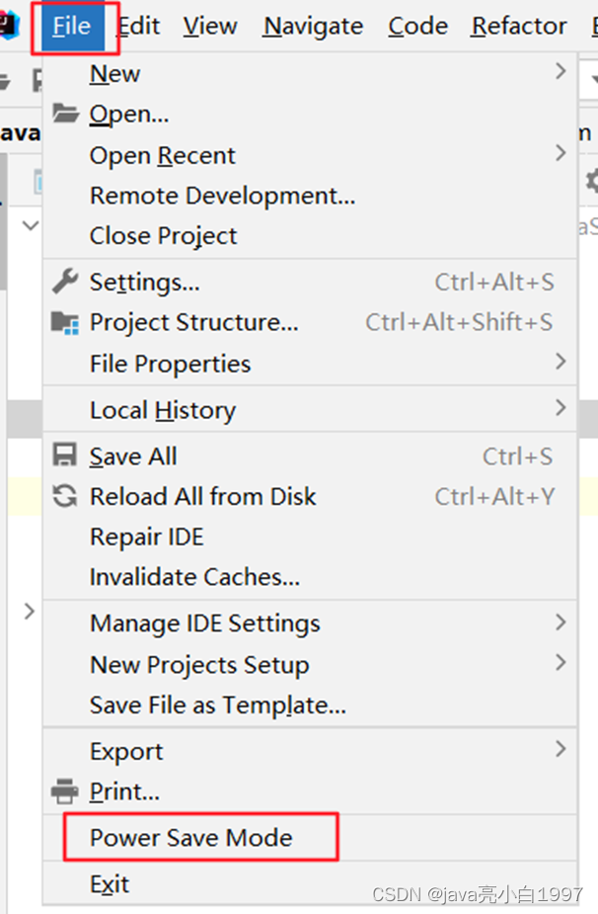The height and width of the screenshot is (914, 598).
Task: Choose Save File as Template
Action: [x=217, y=706]
